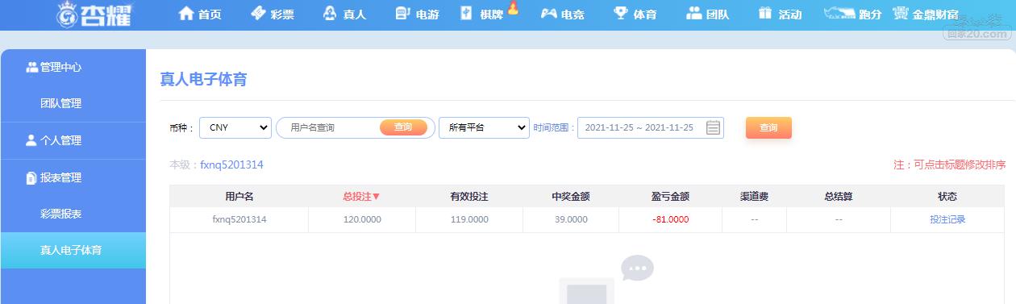Open 投注记录 link for fxnq5201314
The width and height of the screenshot is (1016, 304).
(x=947, y=219)
